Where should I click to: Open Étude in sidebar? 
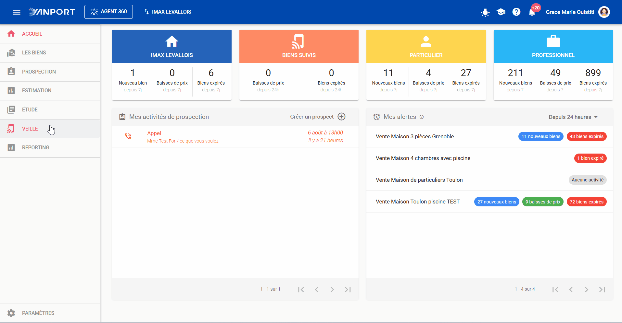50,110
